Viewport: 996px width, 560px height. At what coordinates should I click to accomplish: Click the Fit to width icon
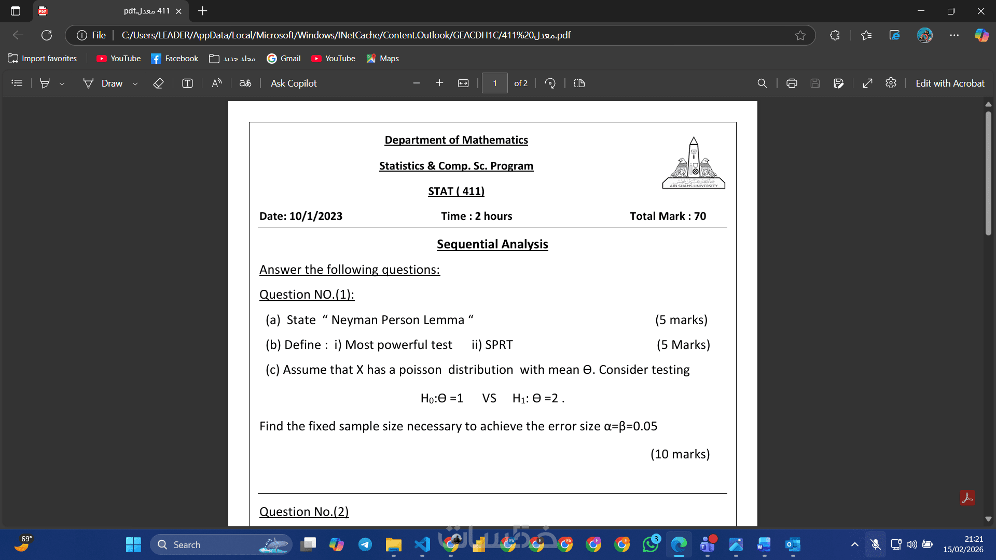point(463,83)
